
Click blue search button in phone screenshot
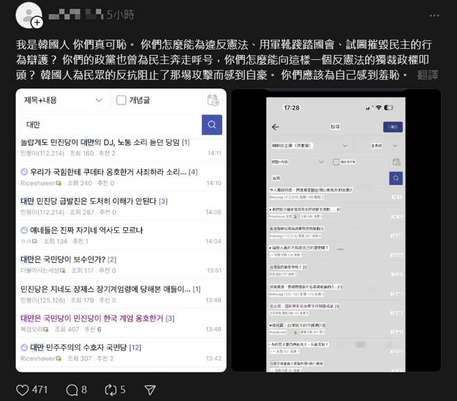tap(396, 178)
